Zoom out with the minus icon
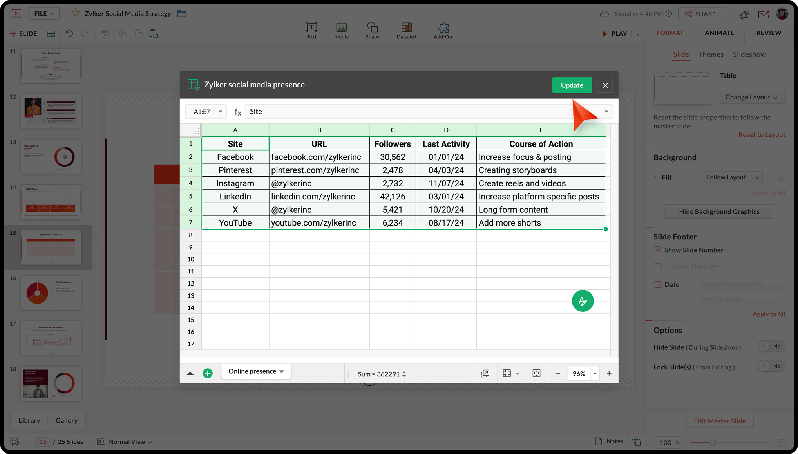This screenshot has width=798, height=454. [x=557, y=373]
